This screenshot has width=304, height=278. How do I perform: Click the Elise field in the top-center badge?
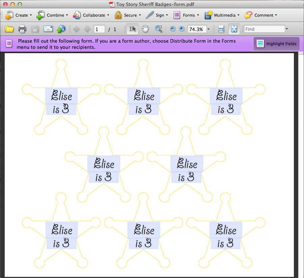(144, 96)
